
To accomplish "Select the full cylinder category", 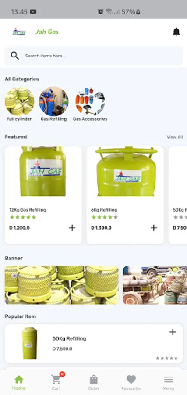I will click(x=19, y=104).
